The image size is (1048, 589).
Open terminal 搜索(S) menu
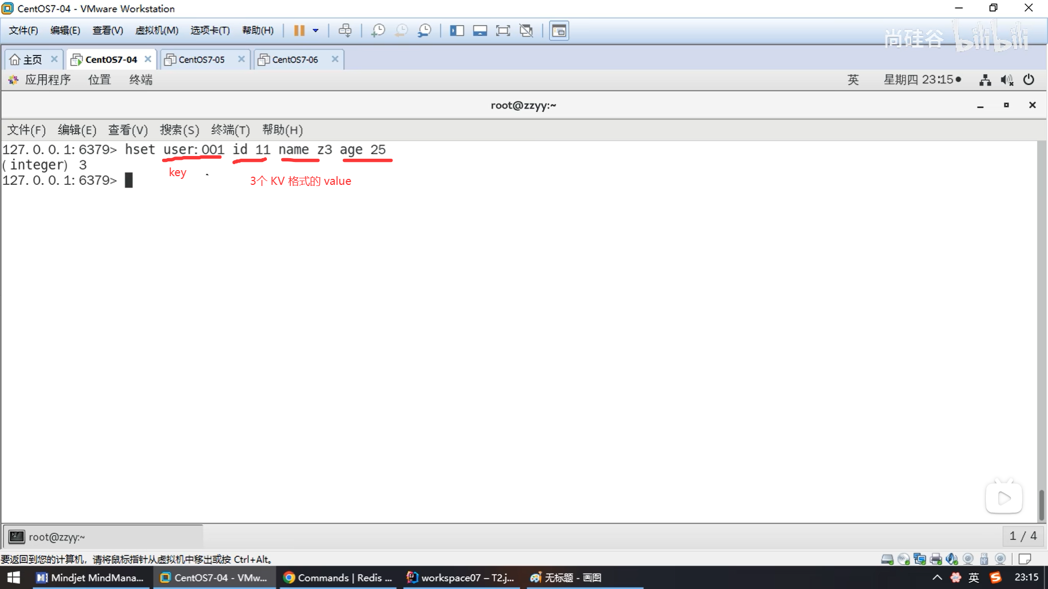[x=179, y=130]
